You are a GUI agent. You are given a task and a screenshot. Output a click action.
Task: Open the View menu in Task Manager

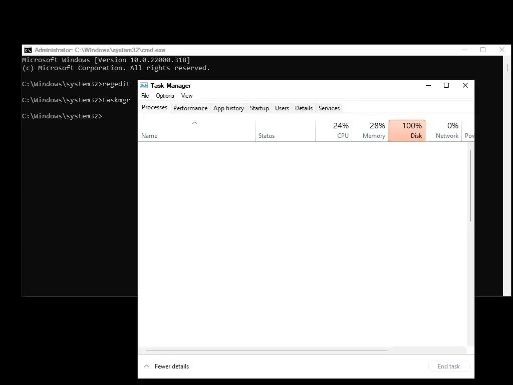pos(187,96)
